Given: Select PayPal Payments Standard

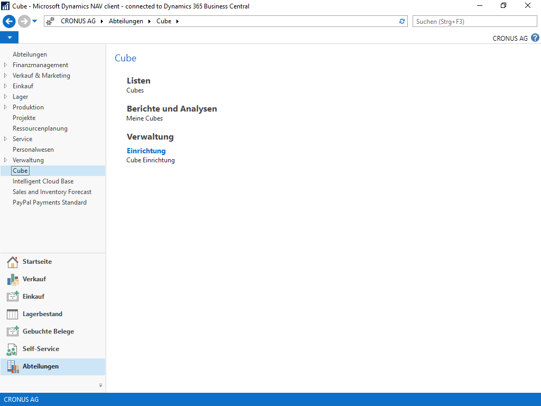Looking at the screenshot, I should (50, 202).
